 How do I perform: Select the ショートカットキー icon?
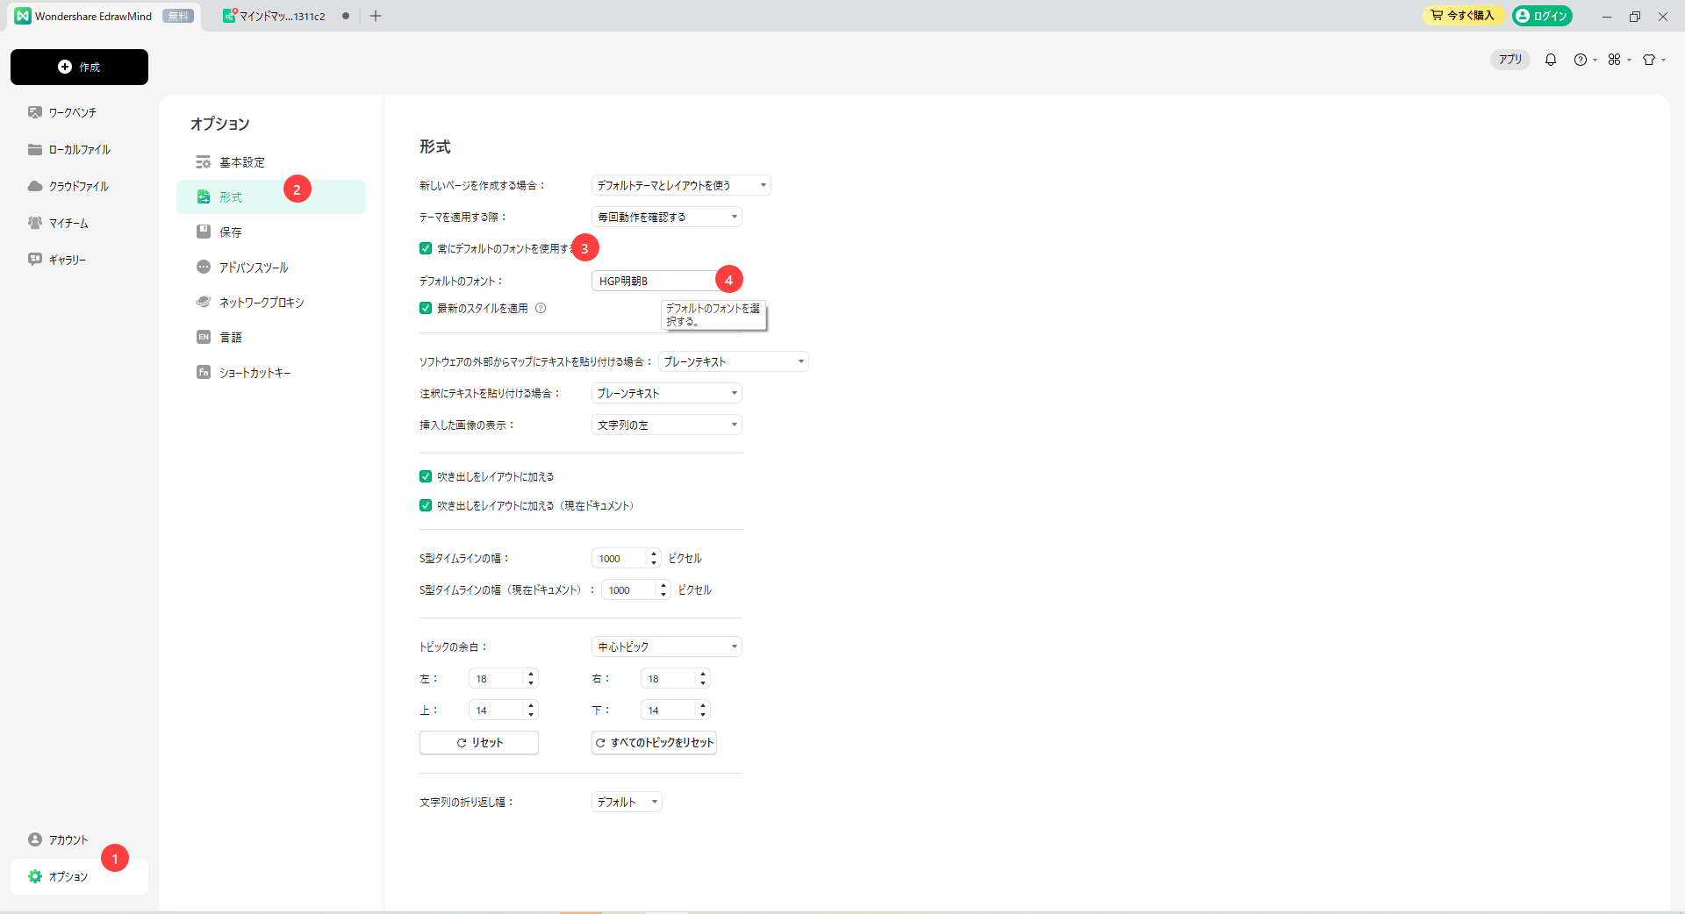coord(204,372)
